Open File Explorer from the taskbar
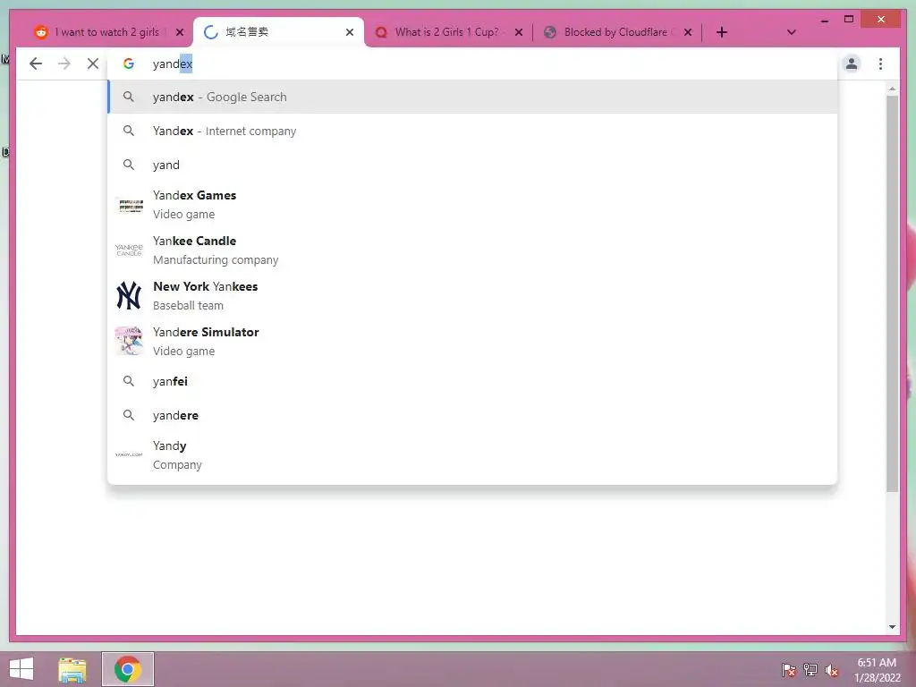Viewport: 916px width, 687px height. click(x=72, y=669)
